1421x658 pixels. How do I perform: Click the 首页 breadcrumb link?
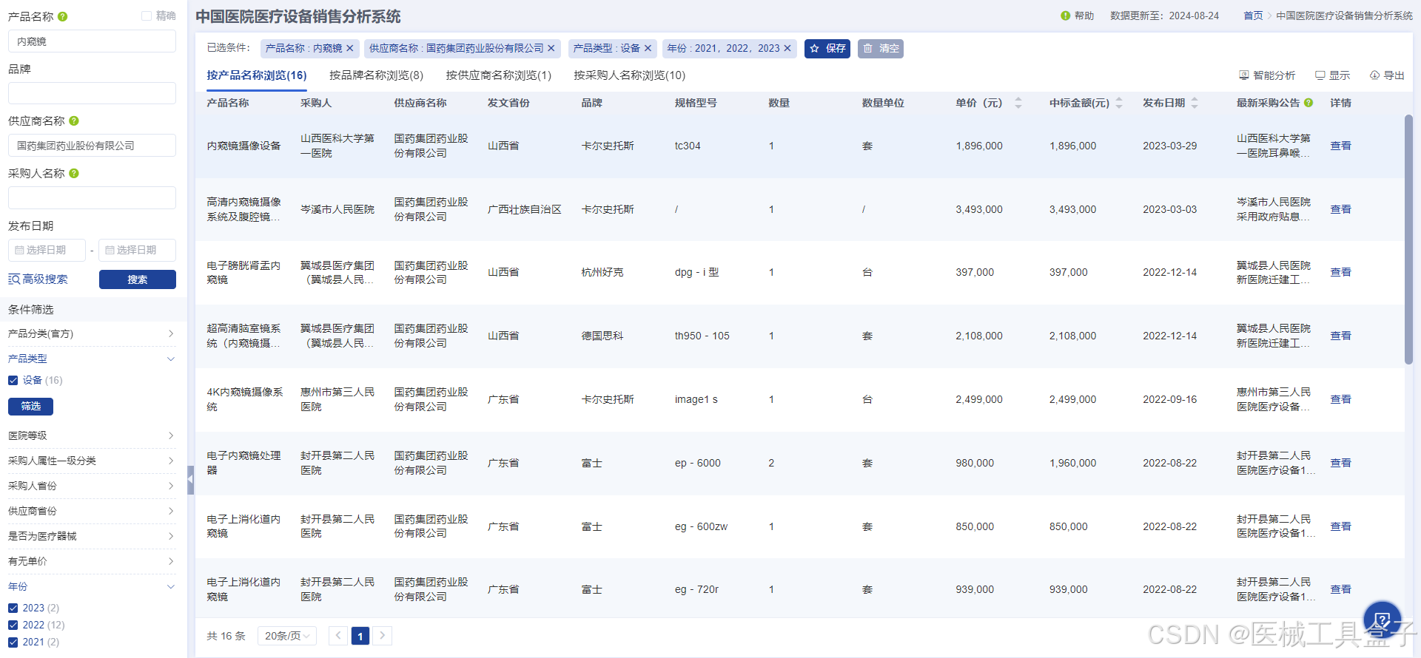click(1253, 16)
